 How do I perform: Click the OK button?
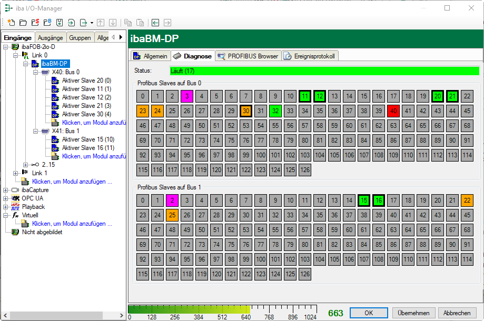tap(369, 313)
